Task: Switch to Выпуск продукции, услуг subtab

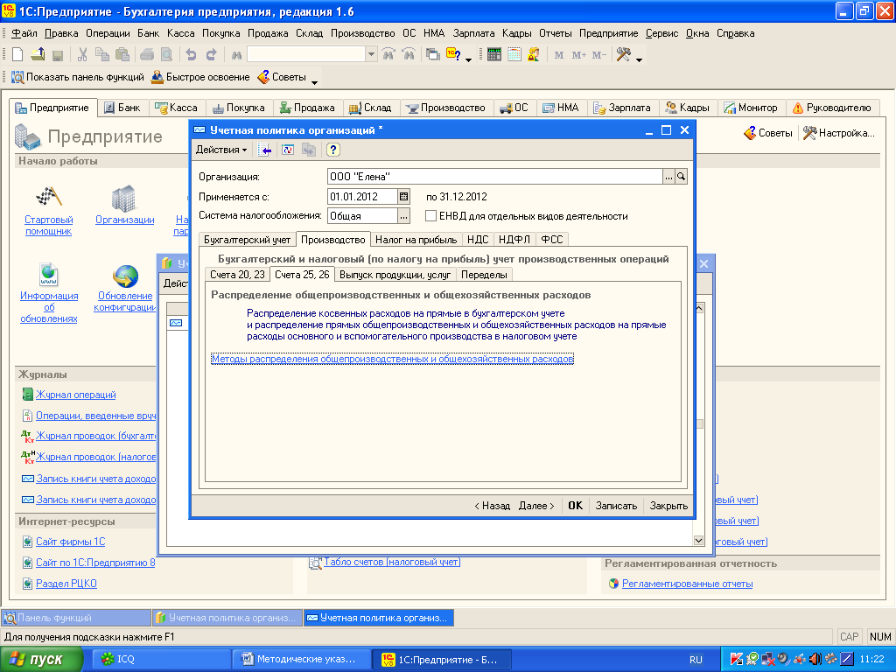Action: pyautogui.click(x=395, y=275)
